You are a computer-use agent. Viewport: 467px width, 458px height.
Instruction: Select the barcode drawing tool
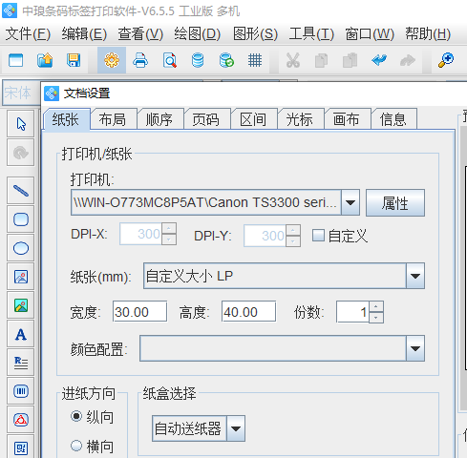click(x=21, y=391)
